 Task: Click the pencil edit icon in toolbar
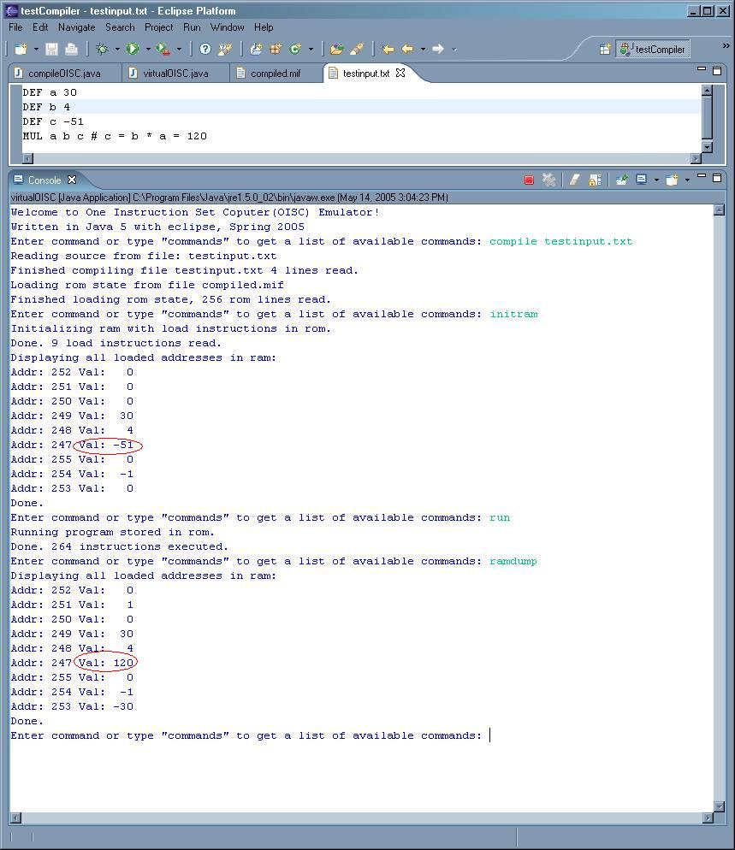coord(357,50)
